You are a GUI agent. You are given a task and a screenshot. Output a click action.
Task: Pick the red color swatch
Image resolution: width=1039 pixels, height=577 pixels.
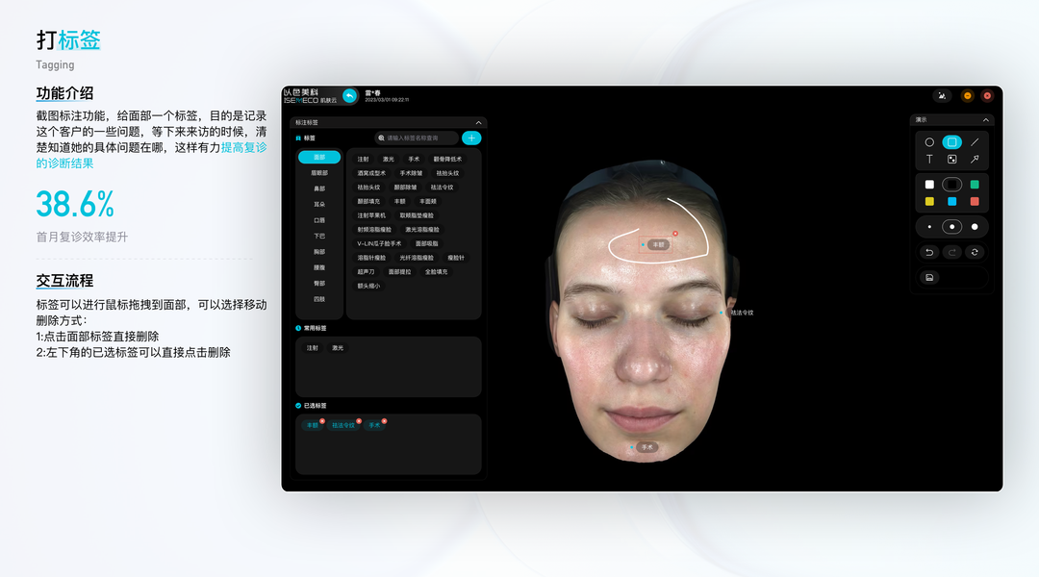(975, 201)
